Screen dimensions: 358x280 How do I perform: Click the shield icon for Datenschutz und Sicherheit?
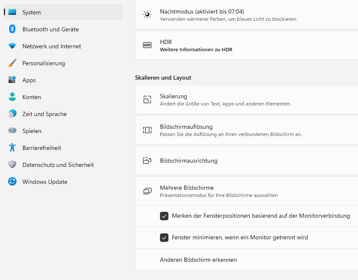(x=12, y=164)
